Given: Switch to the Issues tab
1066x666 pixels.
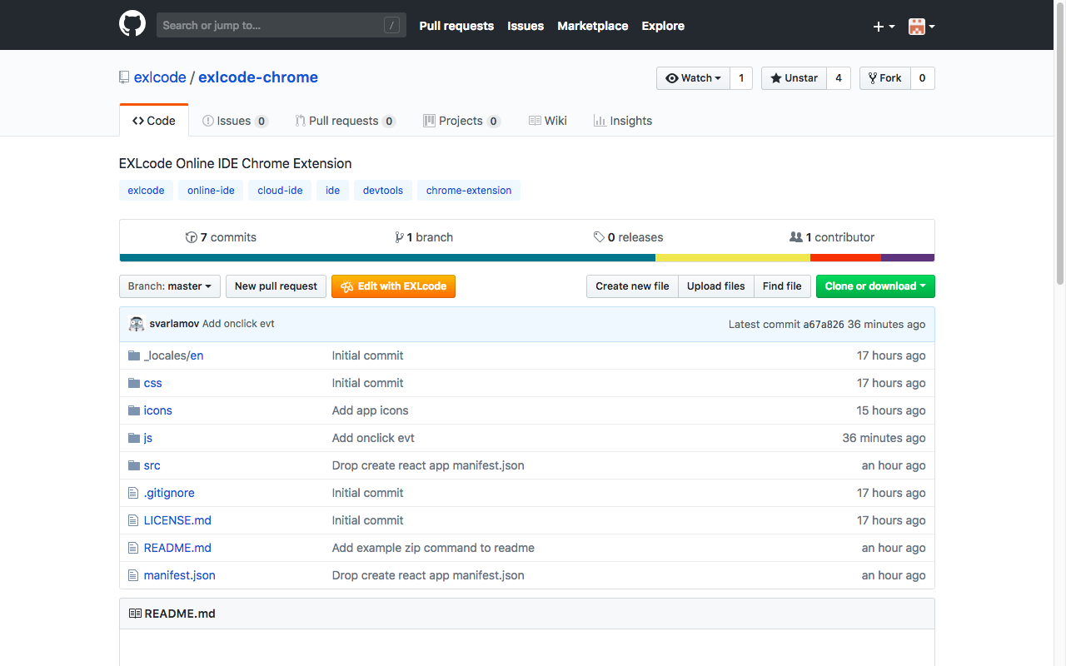Looking at the screenshot, I should 233,120.
